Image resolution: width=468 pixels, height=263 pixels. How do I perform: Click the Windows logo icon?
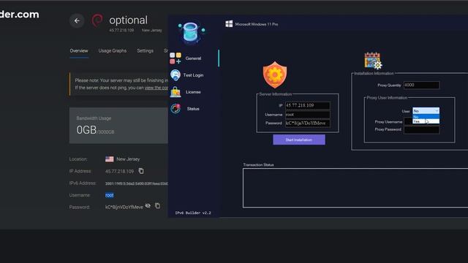[229, 24]
